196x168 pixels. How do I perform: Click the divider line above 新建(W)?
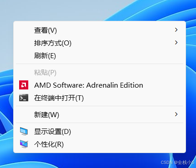[99, 106]
